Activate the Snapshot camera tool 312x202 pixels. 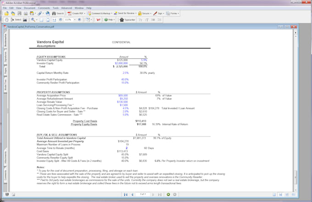(x=25, y=20)
